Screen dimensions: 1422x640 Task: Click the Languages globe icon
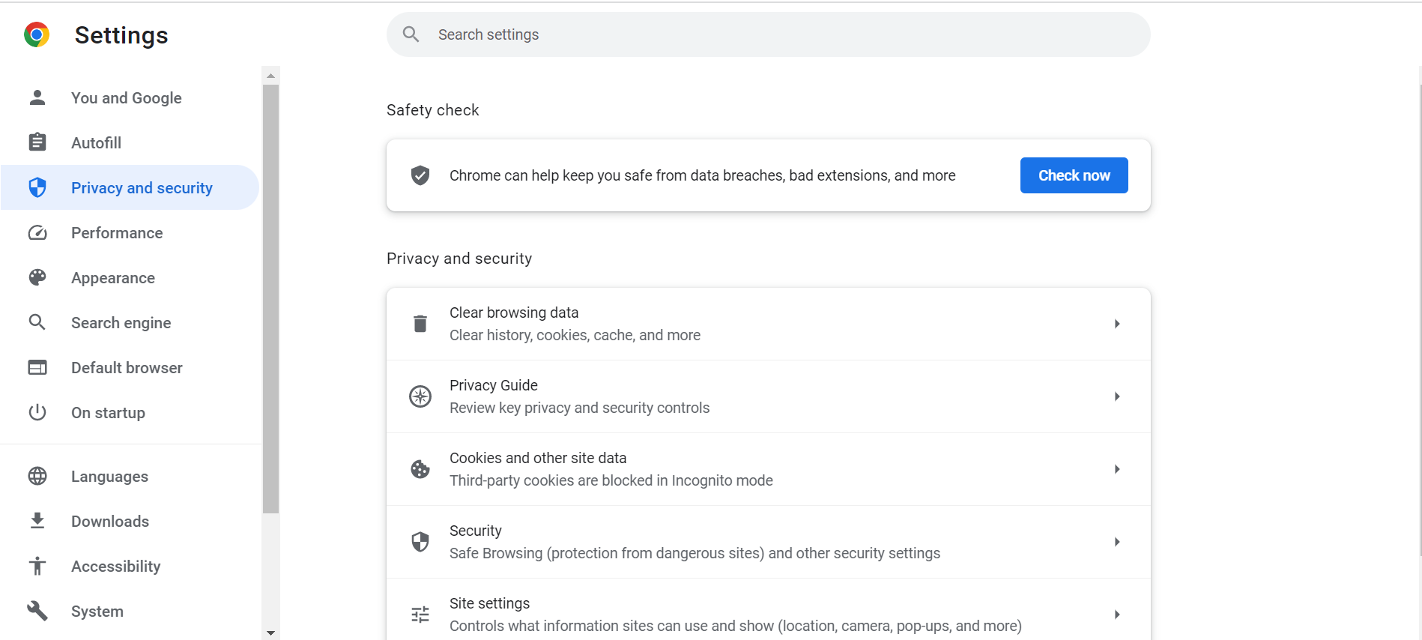click(37, 477)
